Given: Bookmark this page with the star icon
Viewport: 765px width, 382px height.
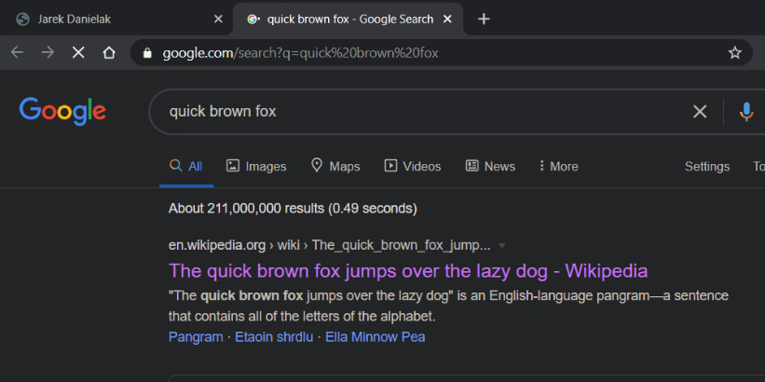Looking at the screenshot, I should point(735,53).
